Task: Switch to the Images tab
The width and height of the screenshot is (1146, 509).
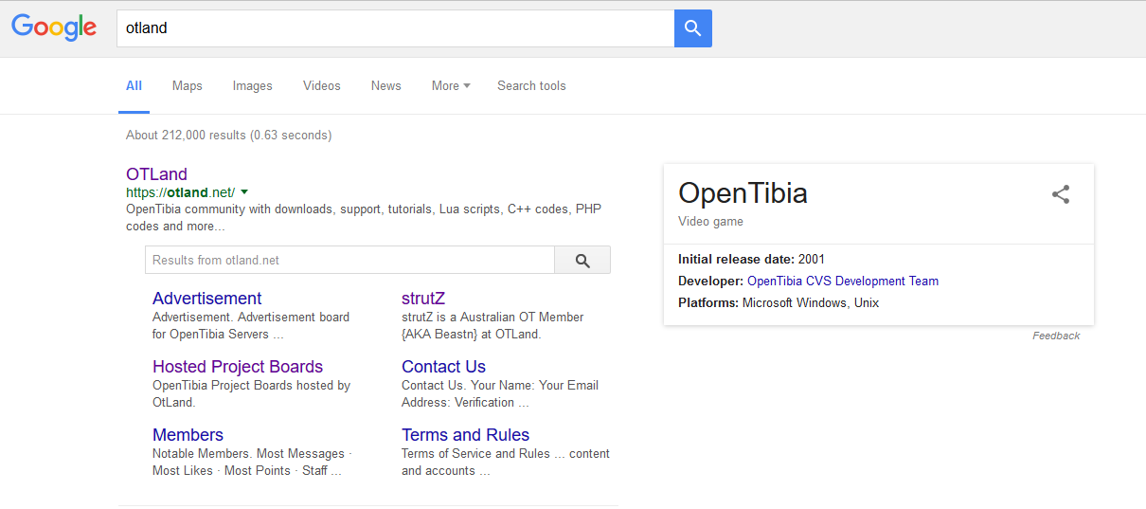Action: (x=253, y=85)
